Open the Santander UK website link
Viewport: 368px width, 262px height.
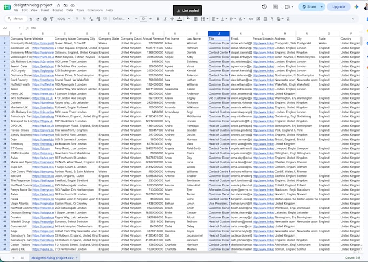pyautogui.click(x=43, y=48)
